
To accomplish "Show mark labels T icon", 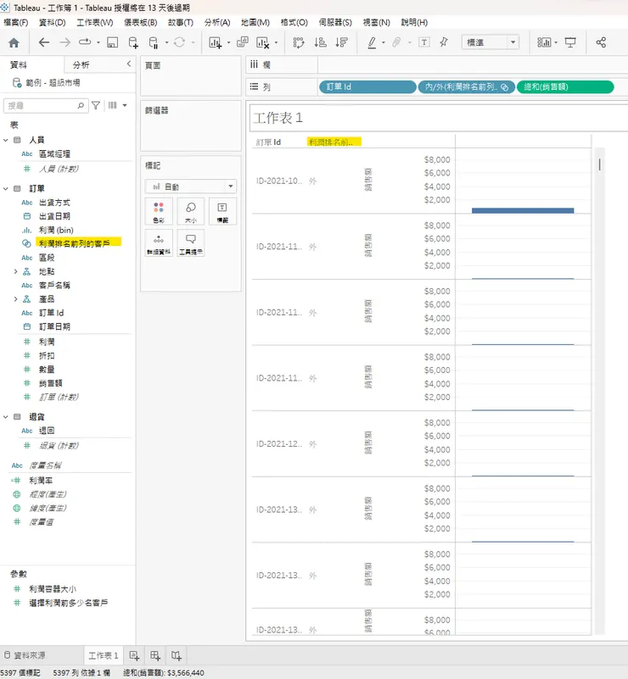I will [x=424, y=42].
